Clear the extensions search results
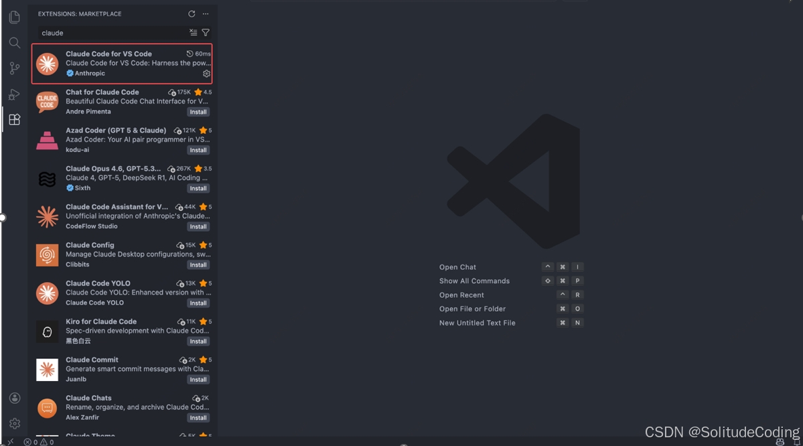 pyautogui.click(x=193, y=32)
